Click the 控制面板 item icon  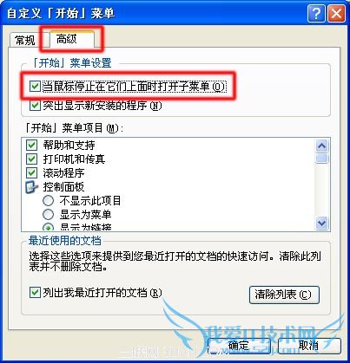(31, 187)
